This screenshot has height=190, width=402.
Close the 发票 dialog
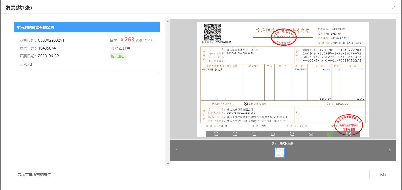coord(393,7)
